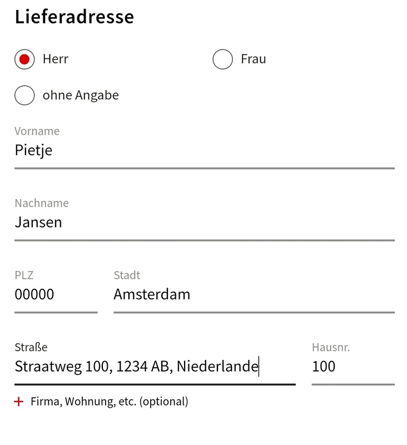The width and height of the screenshot is (407, 445).
Task: Click the red plus icon
Action: (19, 402)
